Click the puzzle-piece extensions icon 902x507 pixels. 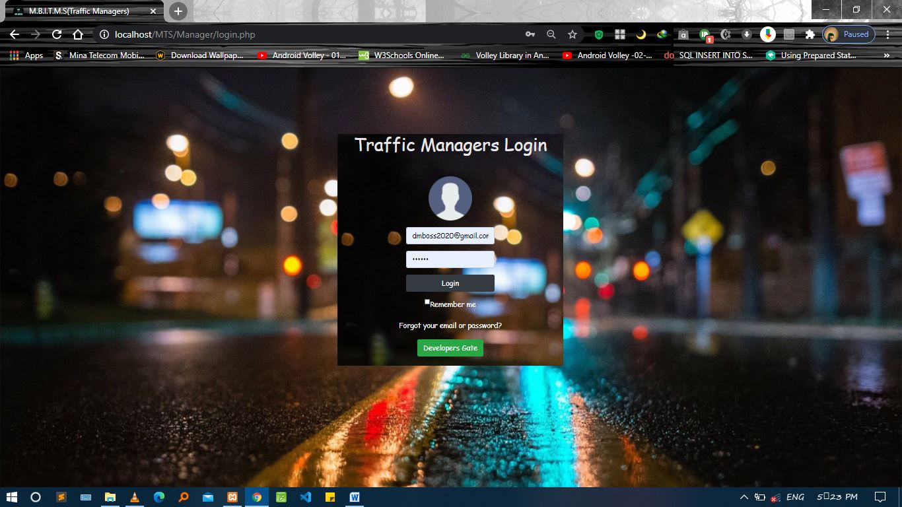[x=810, y=34]
